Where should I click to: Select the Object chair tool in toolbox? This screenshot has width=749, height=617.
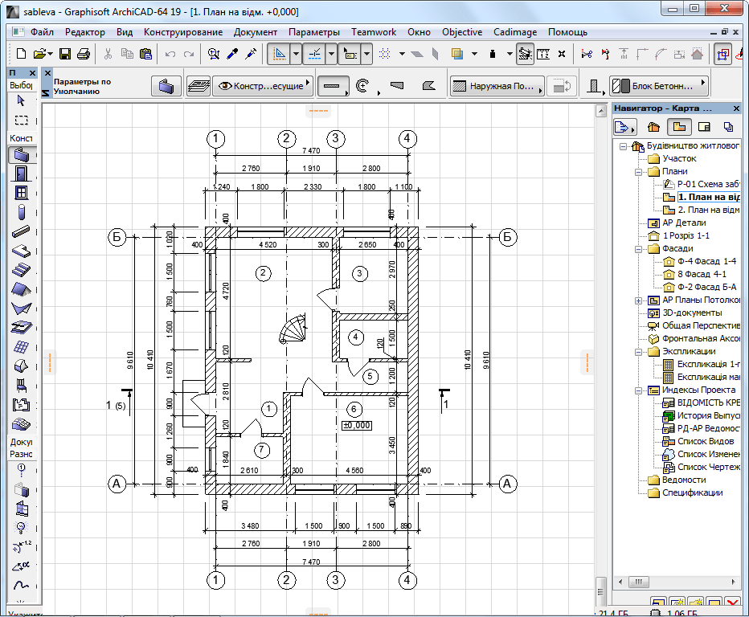coord(21,386)
